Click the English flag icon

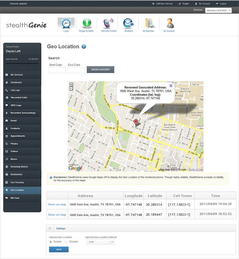pyautogui.click(x=180, y=4)
